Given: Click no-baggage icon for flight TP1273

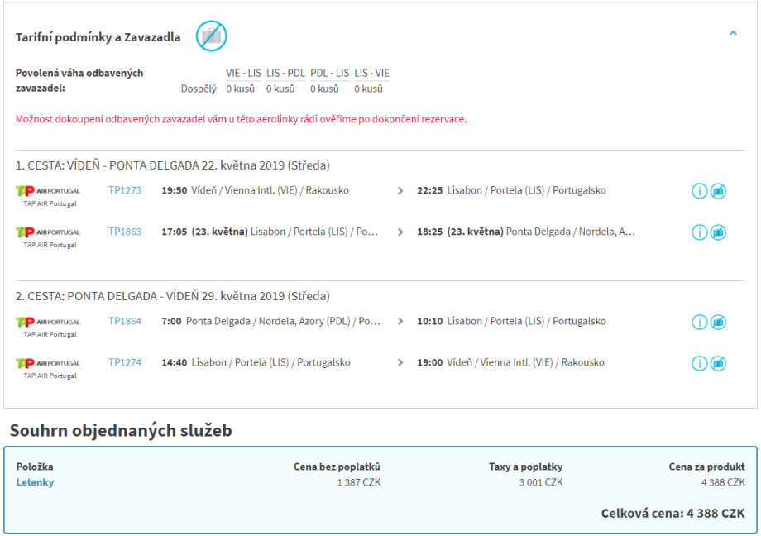Looking at the screenshot, I should point(718,191).
